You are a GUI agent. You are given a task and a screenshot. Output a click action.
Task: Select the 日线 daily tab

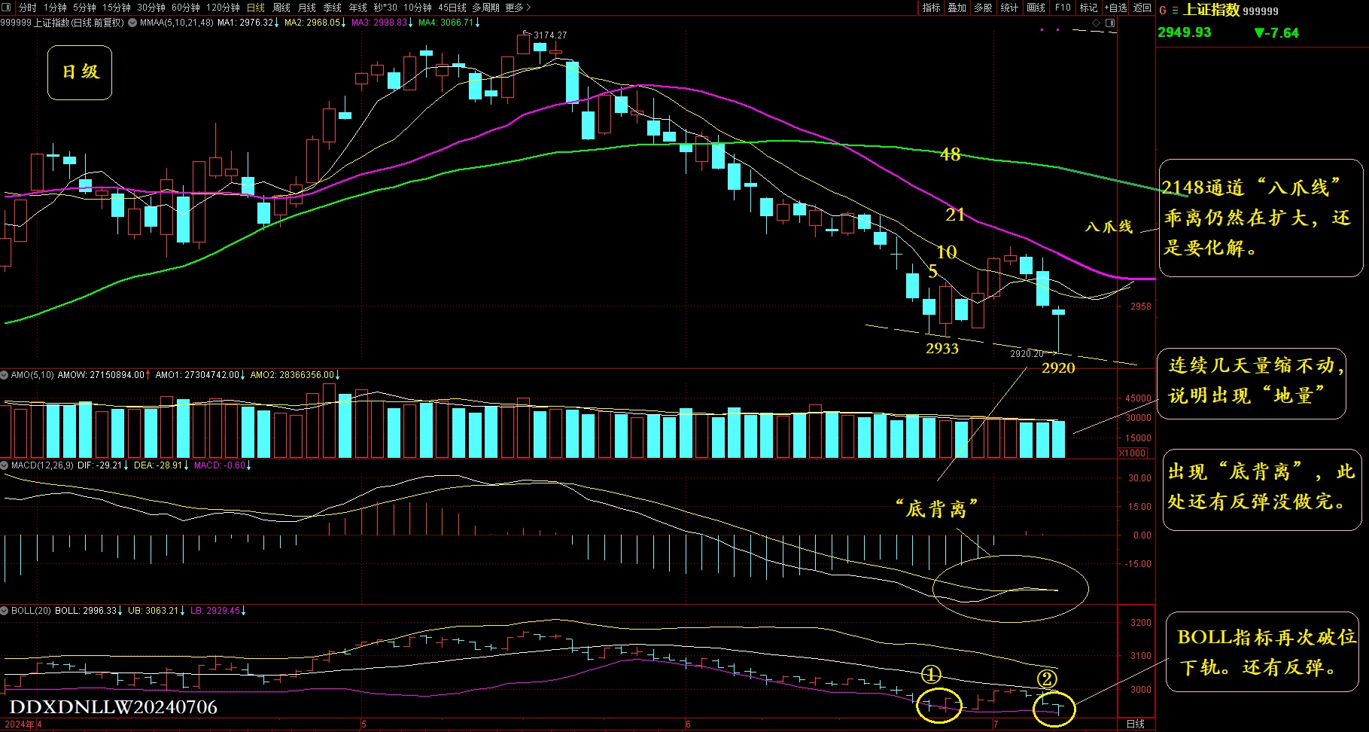point(256,8)
